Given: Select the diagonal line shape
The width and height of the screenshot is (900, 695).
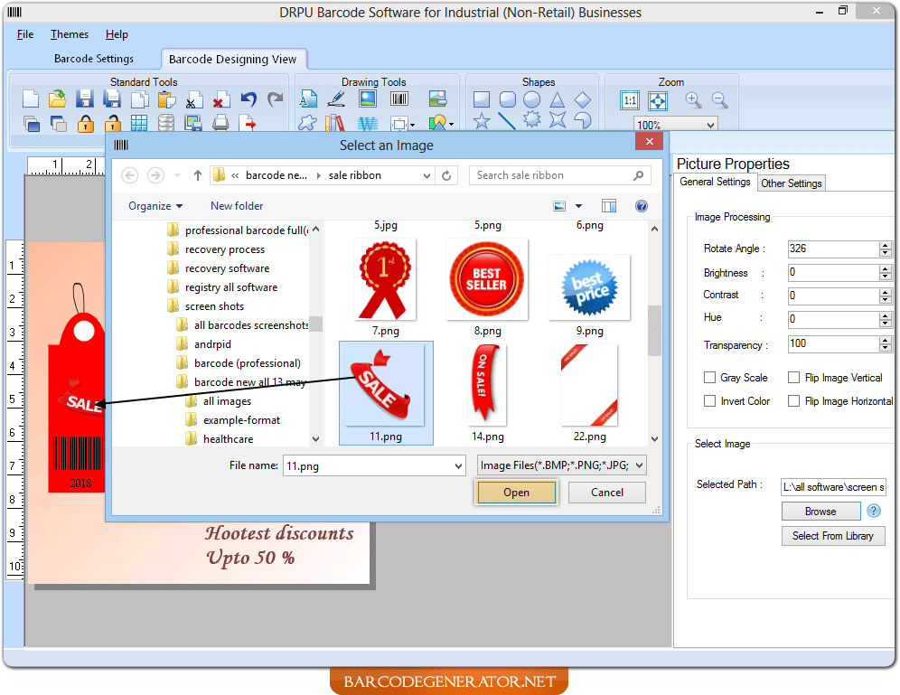Looking at the screenshot, I should [507, 121].
